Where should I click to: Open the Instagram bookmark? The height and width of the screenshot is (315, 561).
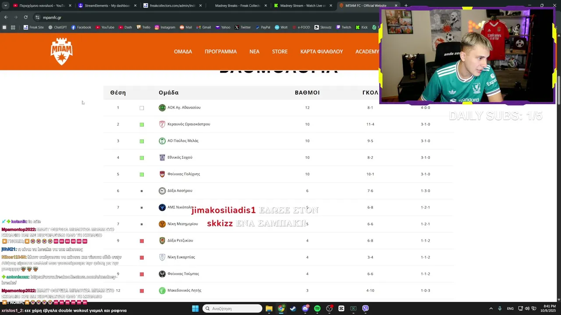tap(165, 27)
